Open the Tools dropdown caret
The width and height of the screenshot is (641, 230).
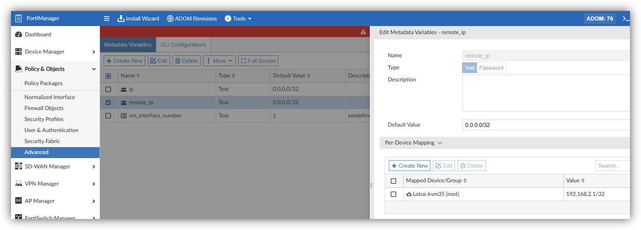250,19
